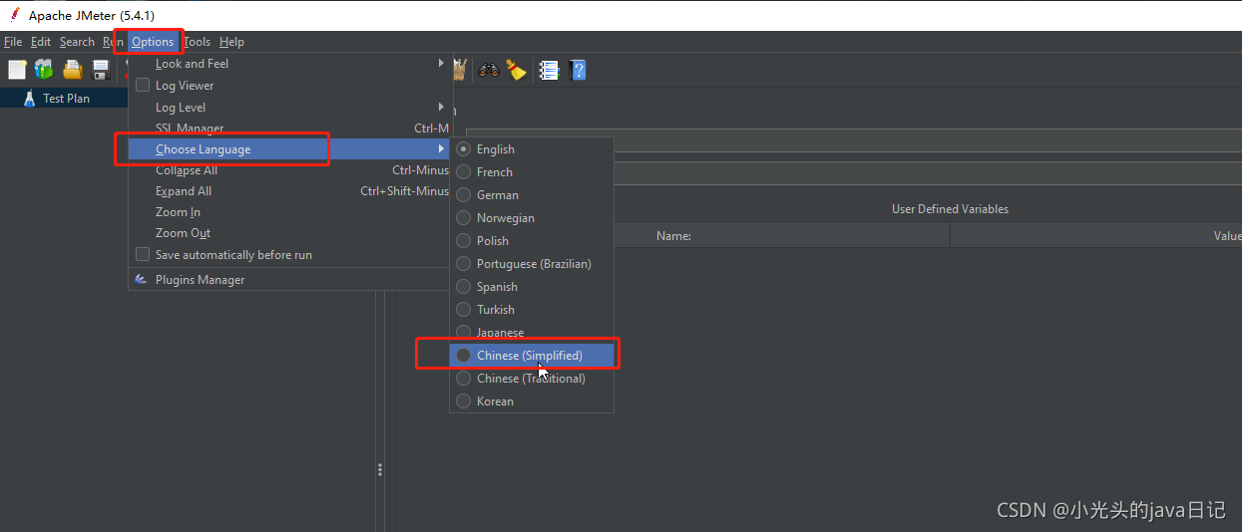Select the Polish language radio button

pos(463,241)
